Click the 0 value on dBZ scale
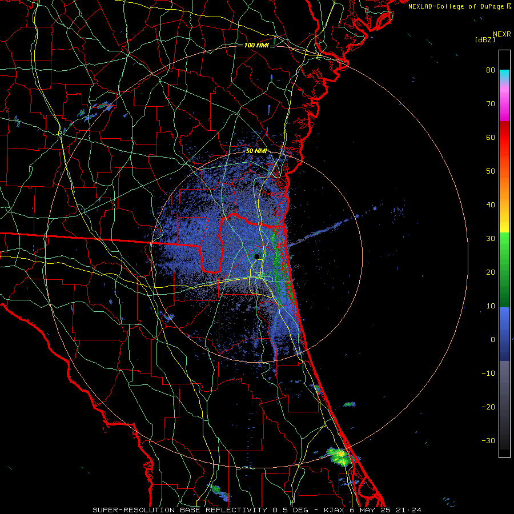Screen dimensions: 514x514 (493, 340)
